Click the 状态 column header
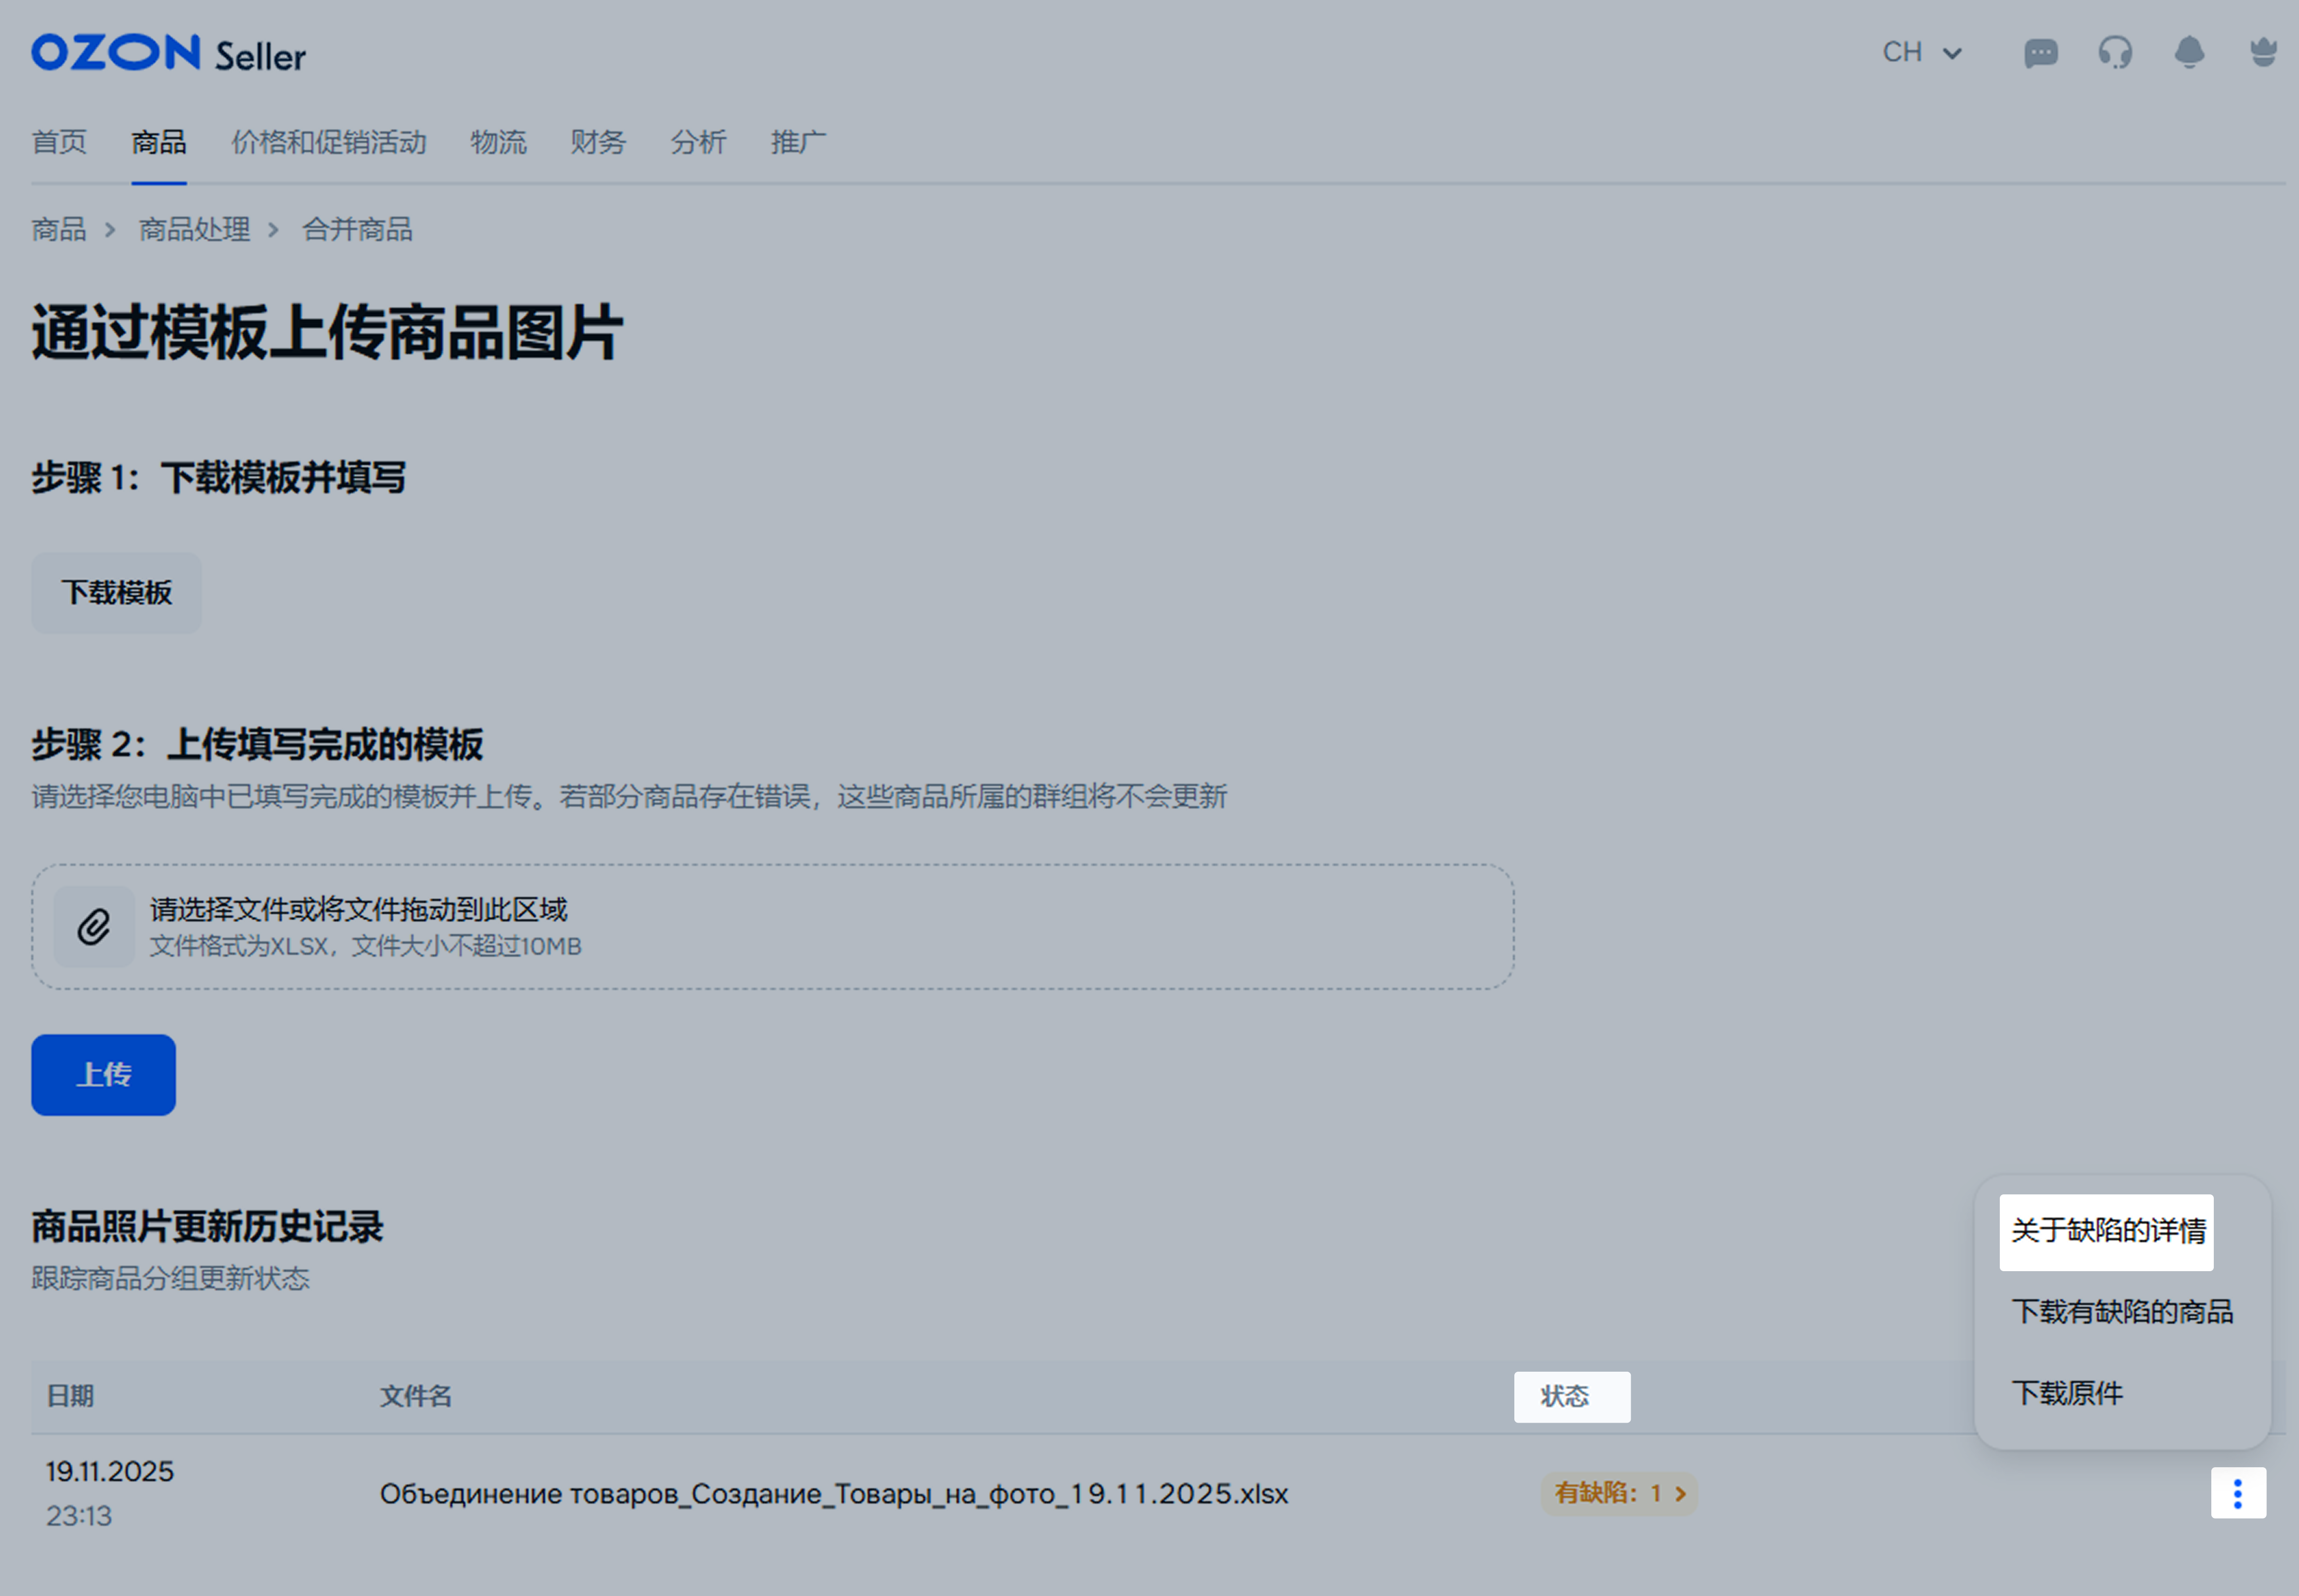Viewport: 2299px width, 1596px height. click(x=1571, y=1397)
